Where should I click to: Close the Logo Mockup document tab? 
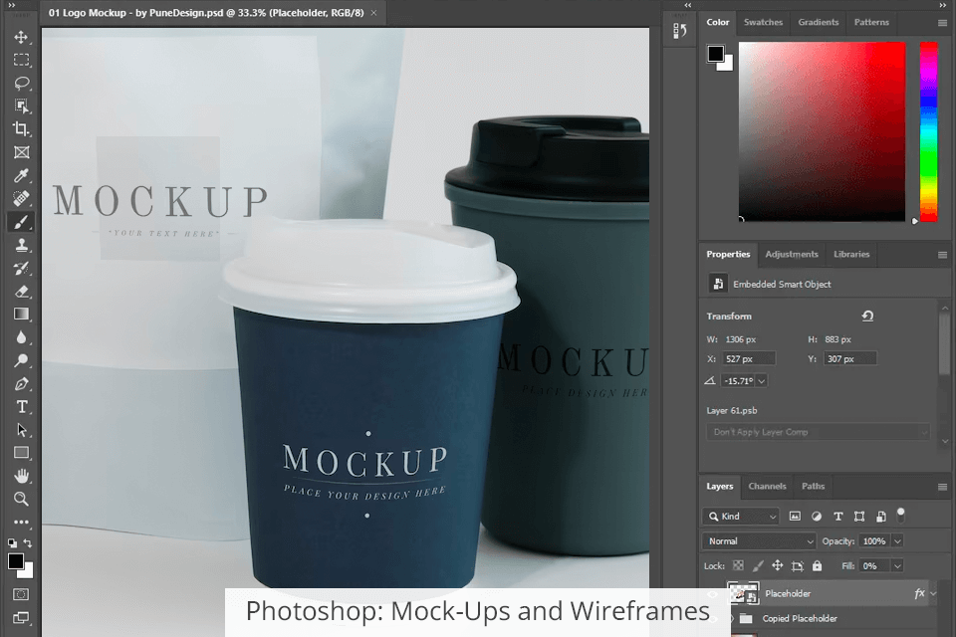coord(373,13)
